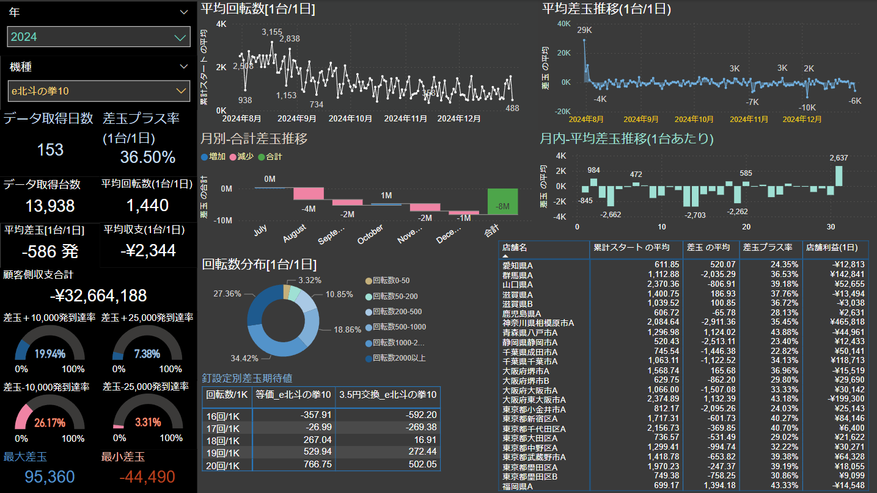Click the blue 増加 legend marker
877x493 pixels.
[205, 157]
